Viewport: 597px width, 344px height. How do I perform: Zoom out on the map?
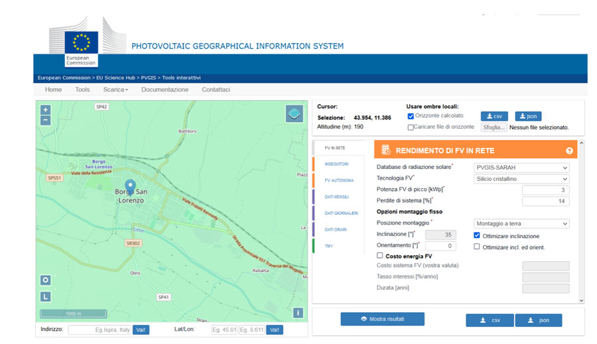point(45,120)
